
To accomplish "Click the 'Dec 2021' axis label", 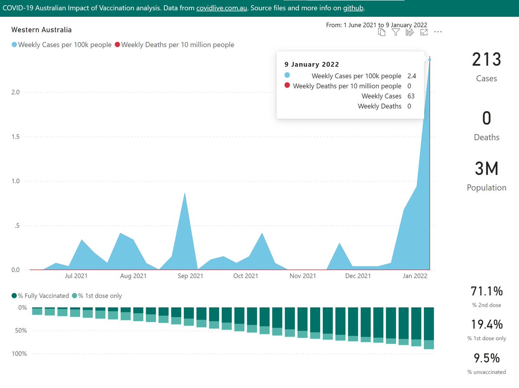I will 358,276.
